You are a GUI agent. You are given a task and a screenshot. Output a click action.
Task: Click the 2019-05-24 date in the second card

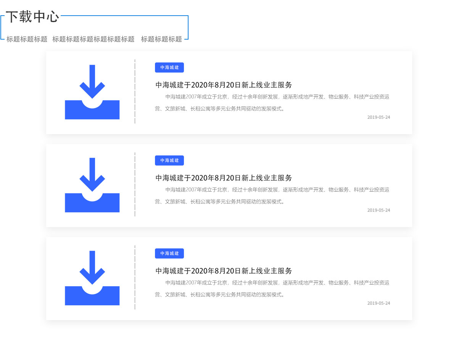379,210
